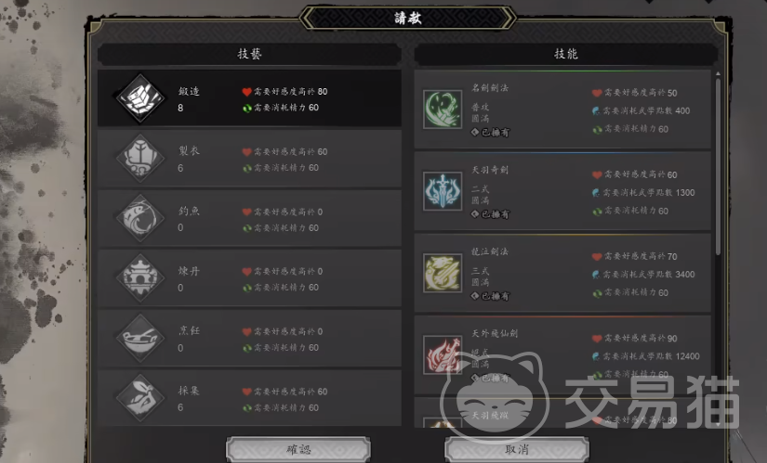Image resolution: width=767 pixels, height=463 pixels.
Task: Choose the yellow dragon sword skill icon
Action: [x=443, y=273]
